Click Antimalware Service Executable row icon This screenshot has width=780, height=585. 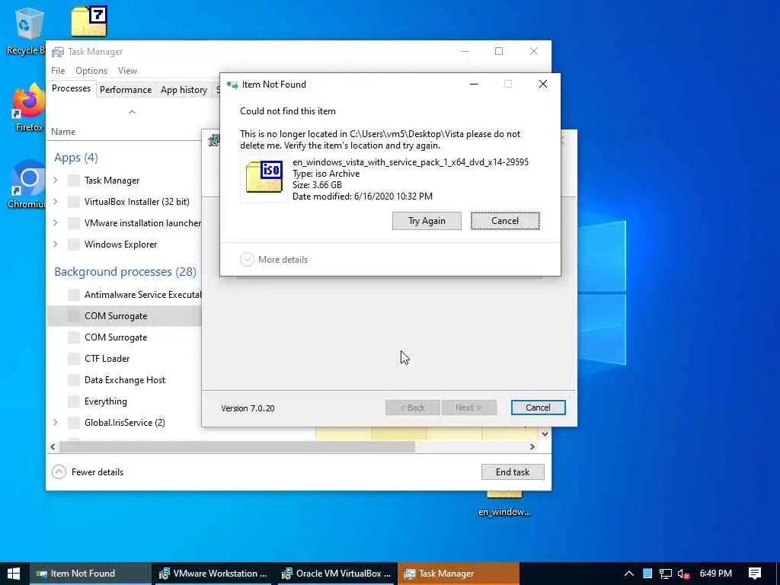(x=74, y=295)
